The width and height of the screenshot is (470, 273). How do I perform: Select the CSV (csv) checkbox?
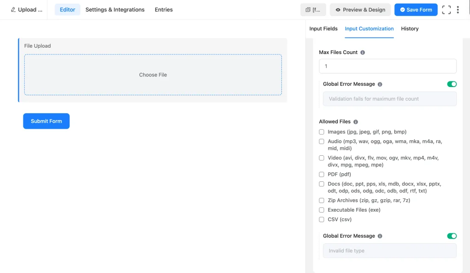[321, 219]
